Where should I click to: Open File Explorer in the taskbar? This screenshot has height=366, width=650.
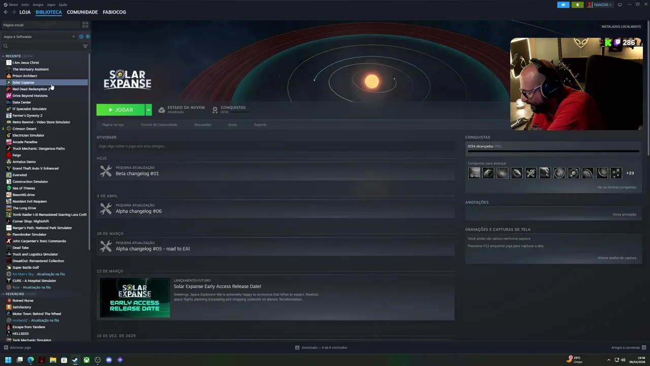53,360
